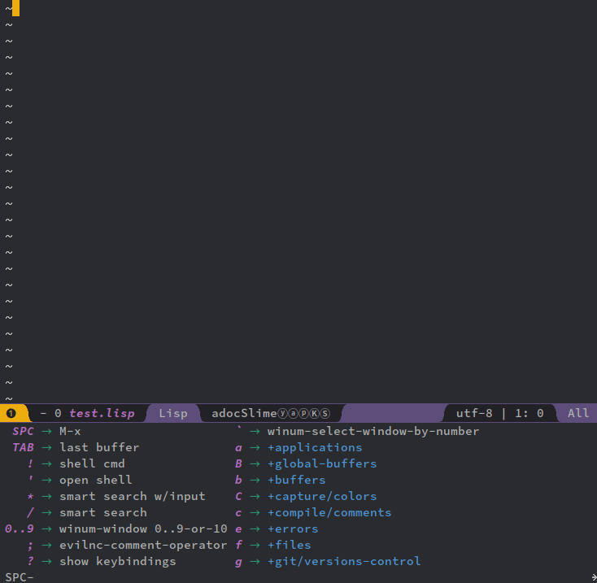Pick winum-window 0..9-or-10 entry
597x583 pixels.
[x=116, y=529]
